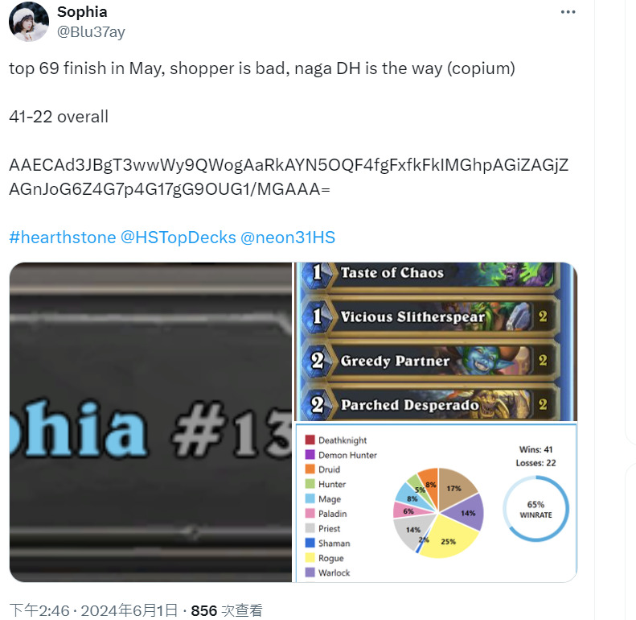This screenshot has height=620, width=636.
Task: Click the Shaman blue legend swatch
Action: pos(310,543)
